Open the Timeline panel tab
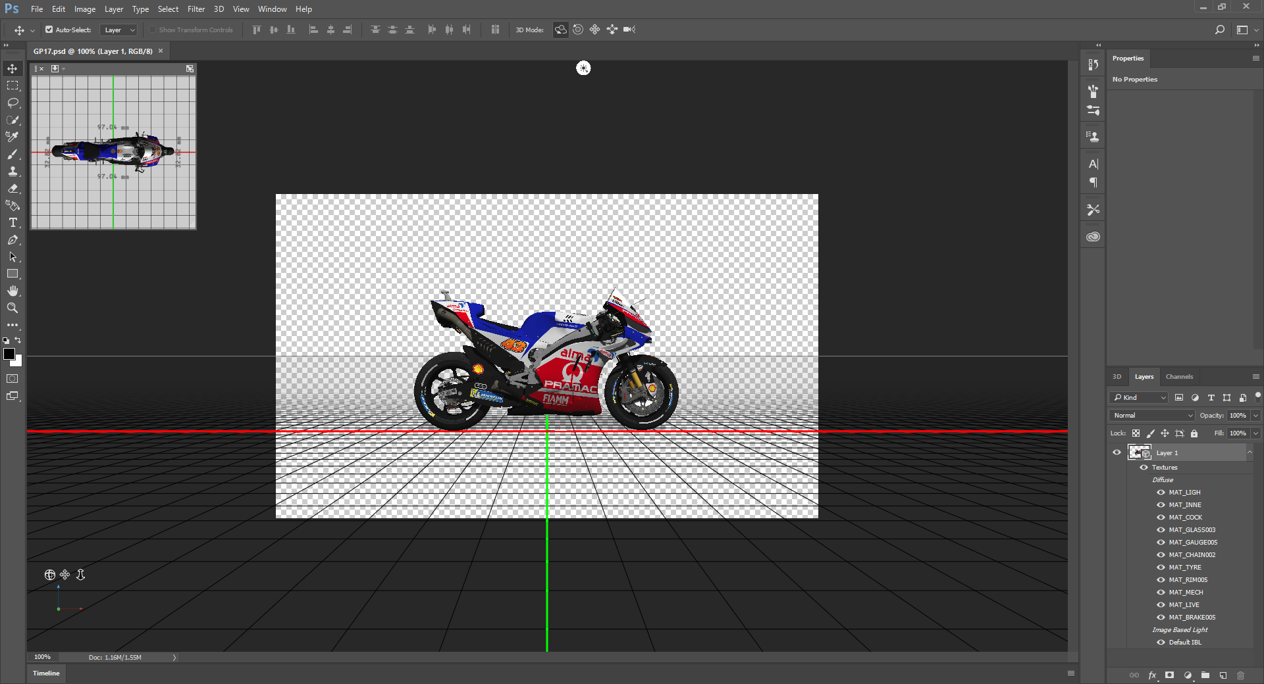The width and height of the screenshot is (1264, 684). click(46, 673)
